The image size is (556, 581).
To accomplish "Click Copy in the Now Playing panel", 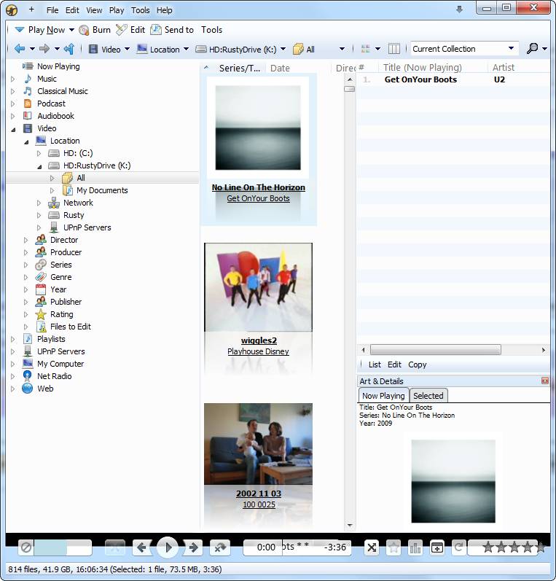I will pos(418,364).
